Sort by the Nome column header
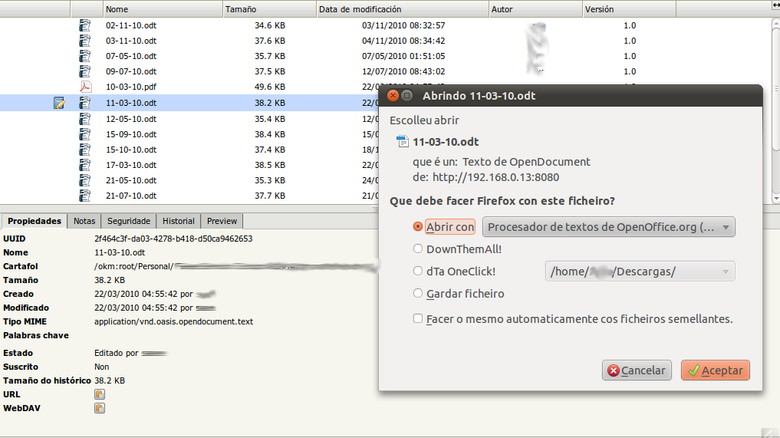Screen dimensions: 780x438 coord(163,9)
